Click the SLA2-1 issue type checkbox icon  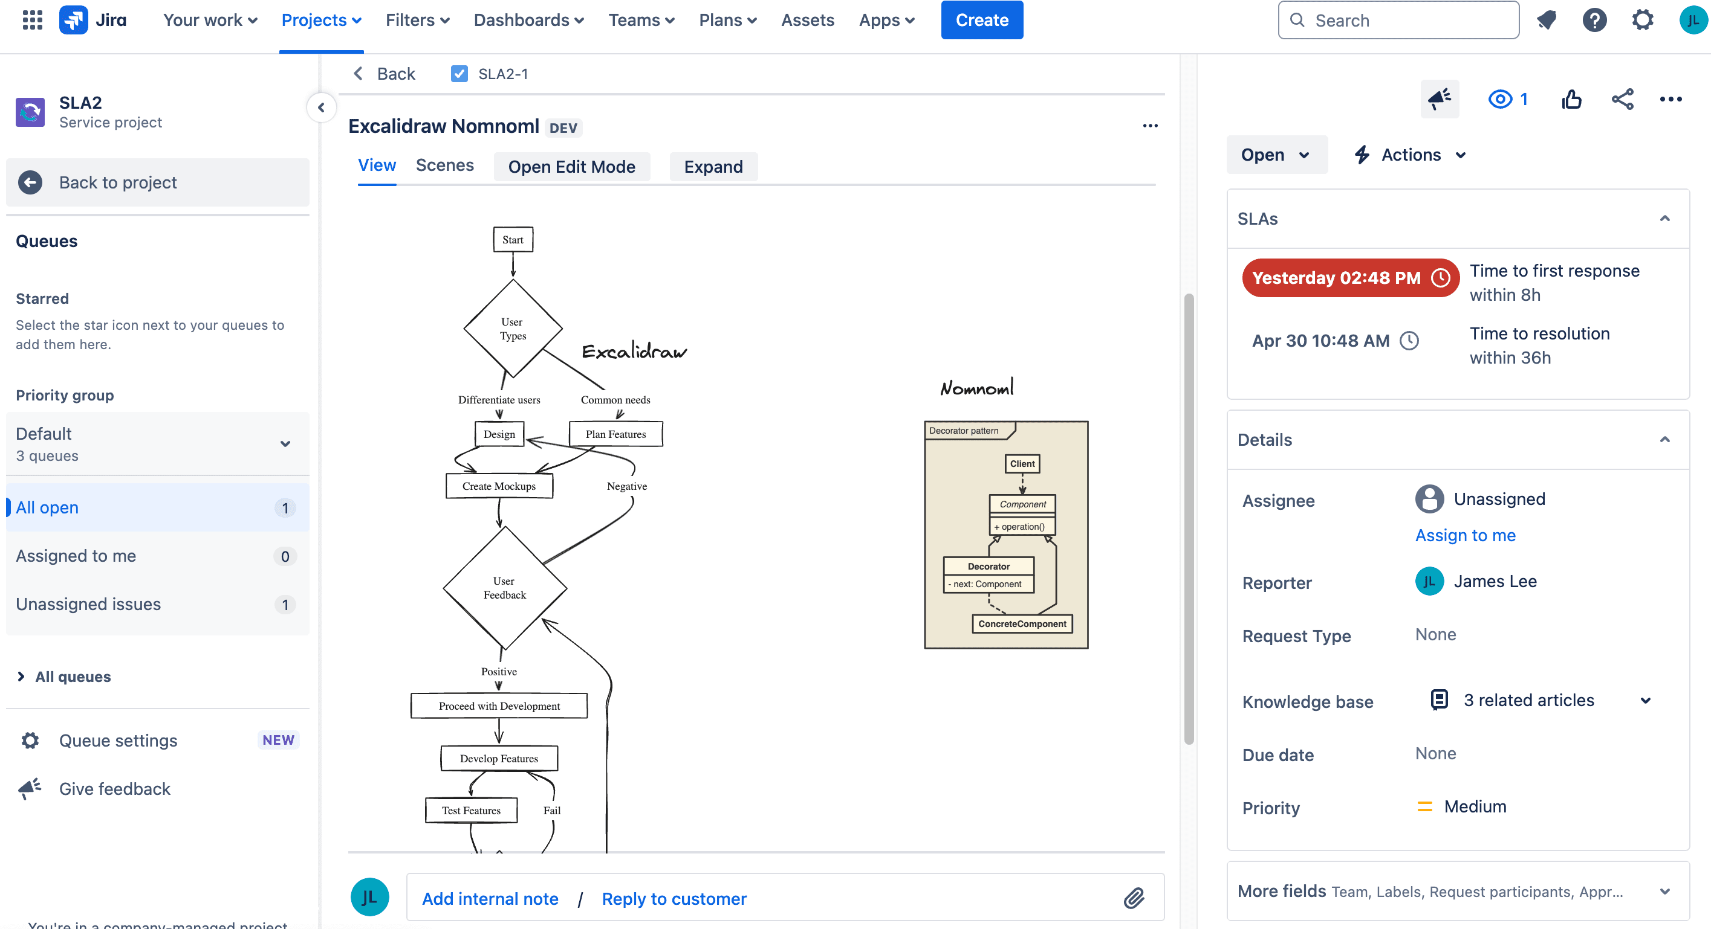(459, 74)
